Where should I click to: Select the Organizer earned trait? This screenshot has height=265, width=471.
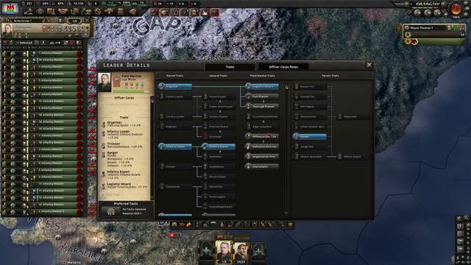pos(175,87)
